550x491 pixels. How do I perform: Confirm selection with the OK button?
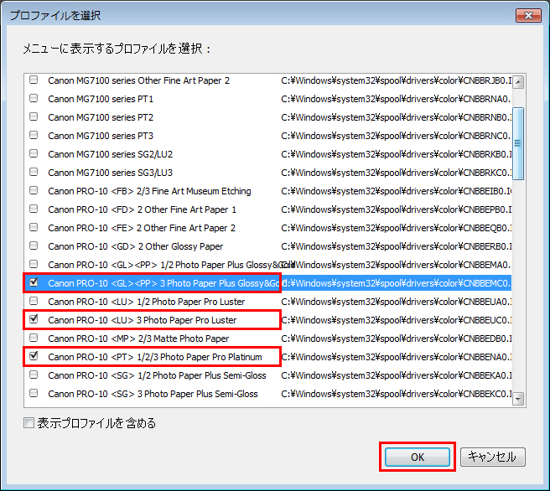point(418,457)
